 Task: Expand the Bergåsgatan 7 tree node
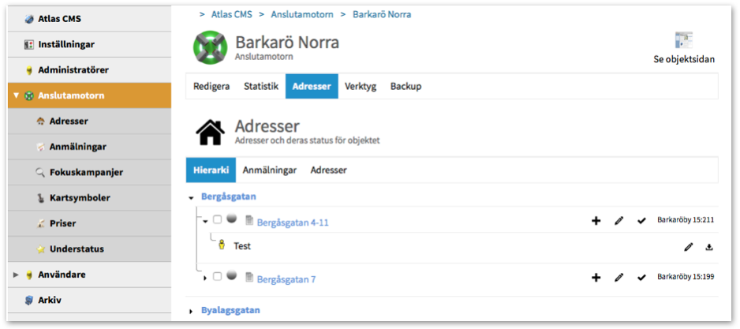click(207, 278)
